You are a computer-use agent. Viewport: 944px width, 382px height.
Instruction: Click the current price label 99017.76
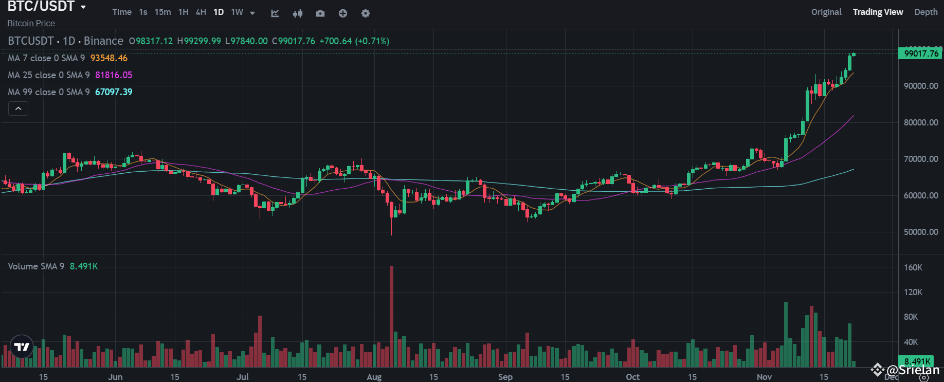(920, 53)
